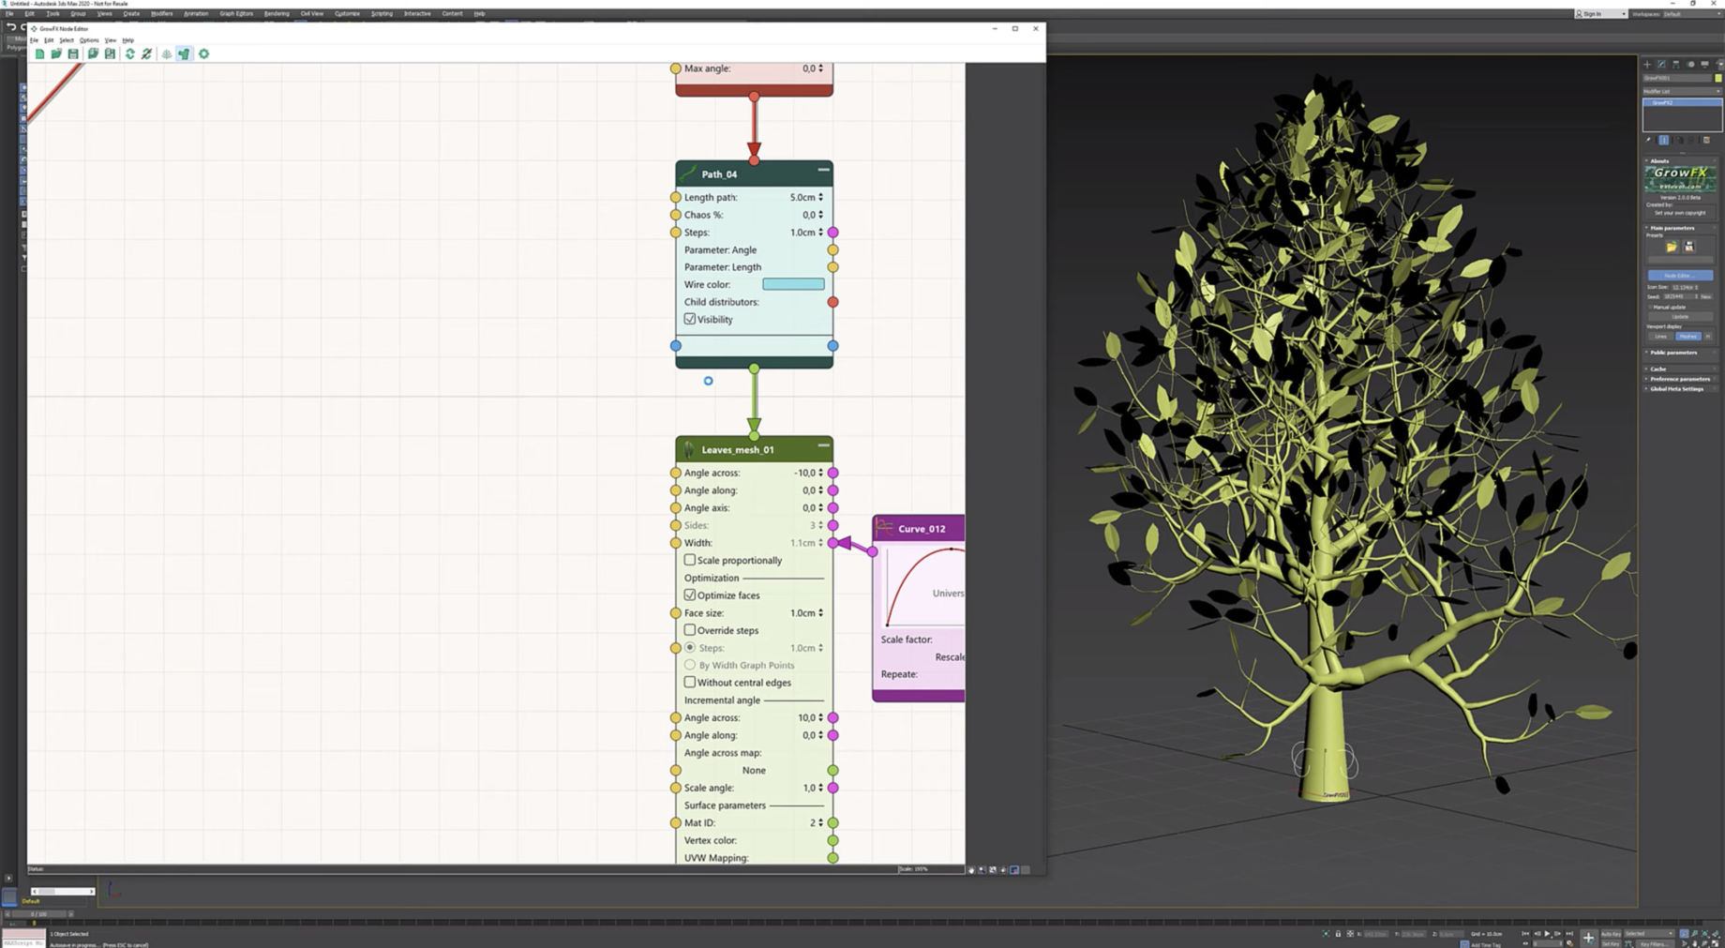Click the small tree icon in node editor toolbar

(x=167, y=53)
